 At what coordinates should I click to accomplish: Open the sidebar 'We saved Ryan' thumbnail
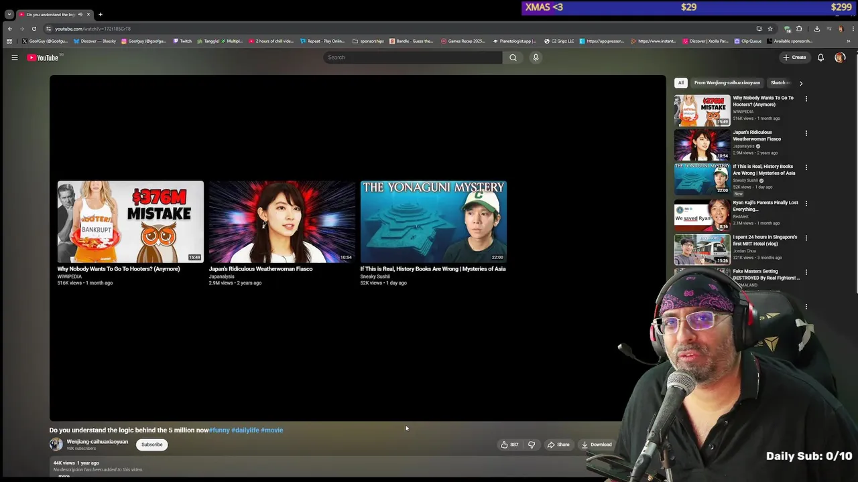point(702,214)
